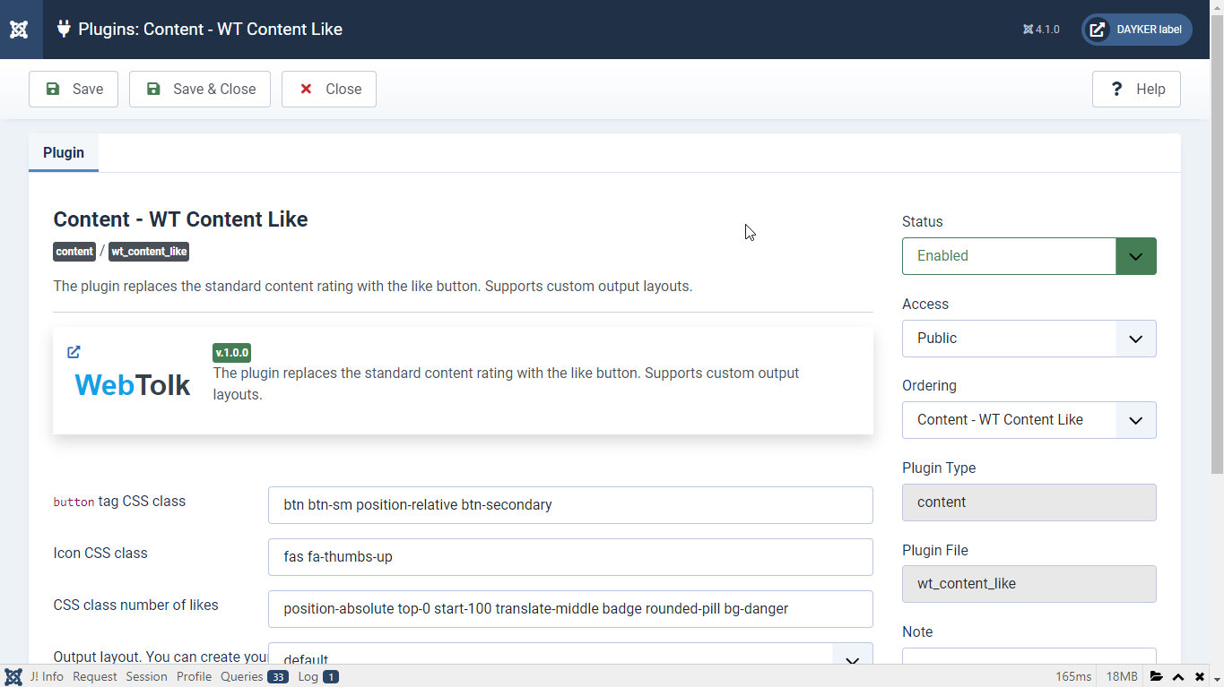Select the Plugin tab

[x=64, y=153]
